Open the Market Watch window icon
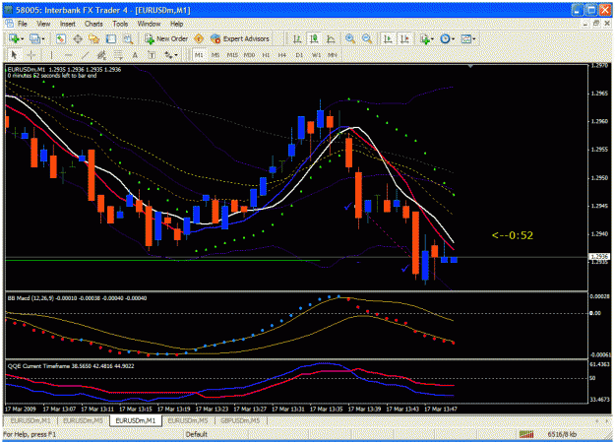615x442 pixels. tap(61, 38)
